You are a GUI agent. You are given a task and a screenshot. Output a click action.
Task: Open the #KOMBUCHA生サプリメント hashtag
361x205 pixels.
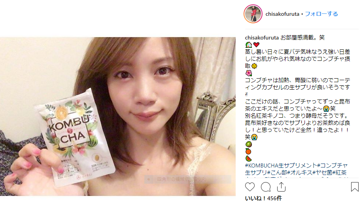click(281, 166)
